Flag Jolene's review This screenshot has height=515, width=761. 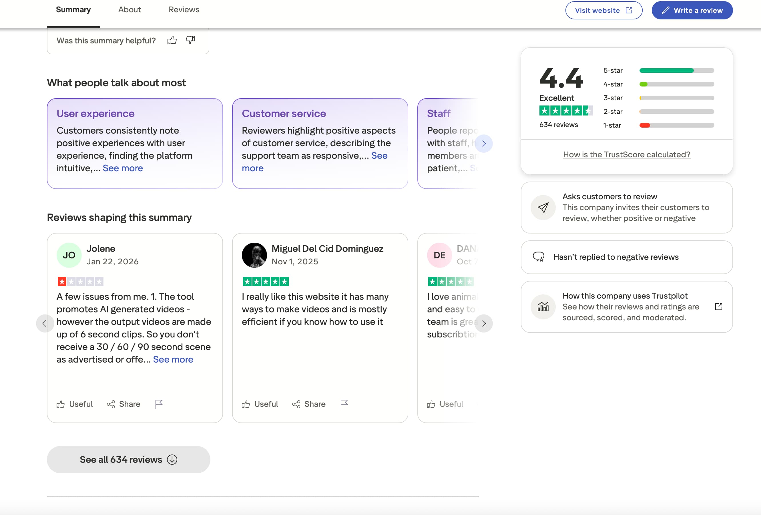point(159,404)
